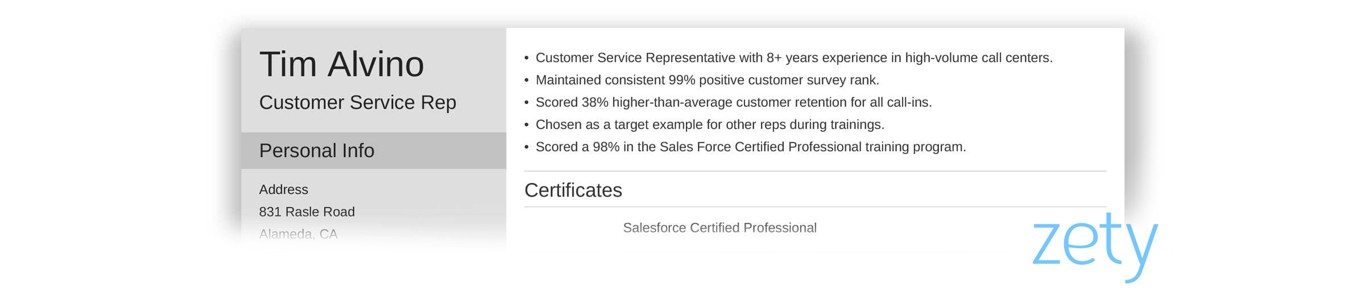The width and height of the screenshot is (1365, 296).
Task: Click Salesforce Certified Professional certificate entry
Action: [720, 227]
